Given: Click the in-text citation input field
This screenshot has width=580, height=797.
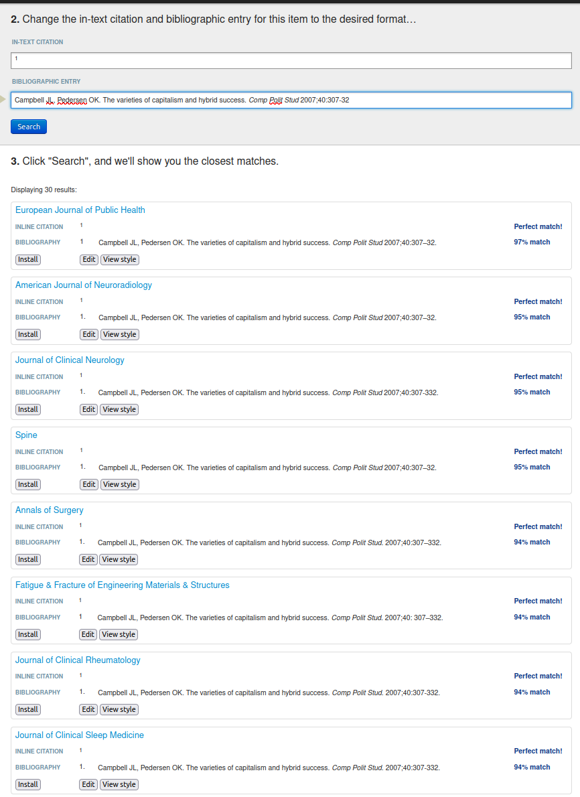Looking at the screenshot, I should coord(291,60).
